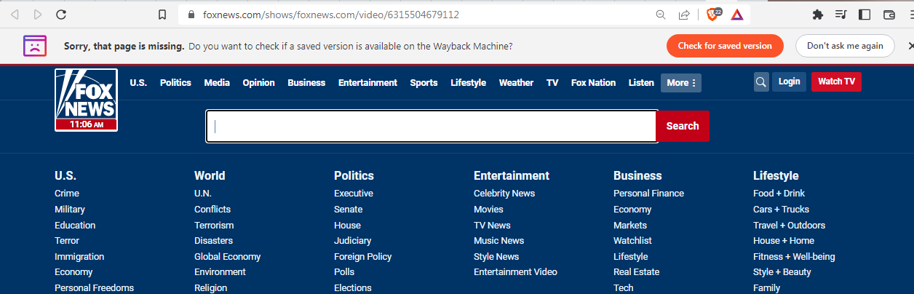The height and width of the screenshot is (294, 914).
Task: Open the Celebrity News link
Action: pos(504,194)
